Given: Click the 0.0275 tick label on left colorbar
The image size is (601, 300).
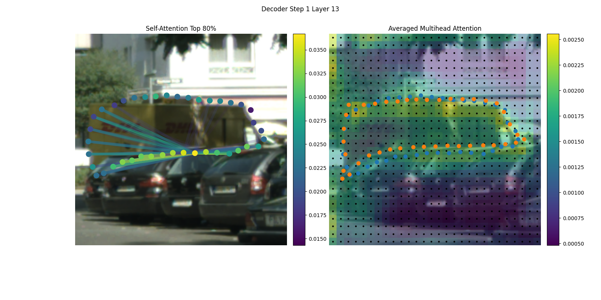Looking at the screenshot, I should (317, 121).
